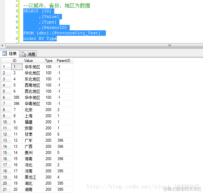This screenshot has width=203, height=193.
Task: Select row header 1 for 华东地区
Action: pyautogui.click(x=6, y=67)
